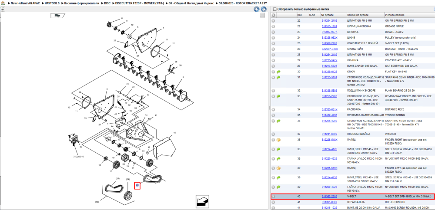Add the ОТРАЖАТЕЛЬ row using its circle icon

[x=273, y=202]
